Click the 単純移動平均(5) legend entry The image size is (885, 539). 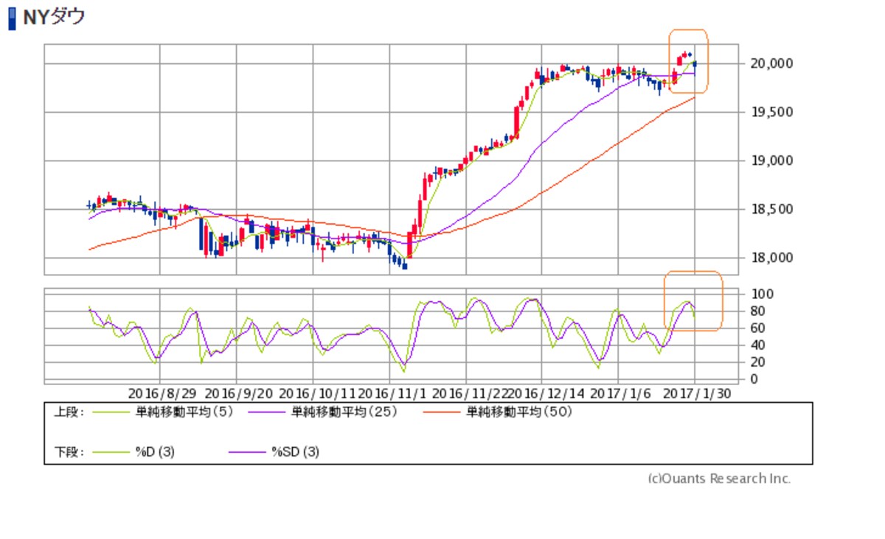(x=182, y=412)
